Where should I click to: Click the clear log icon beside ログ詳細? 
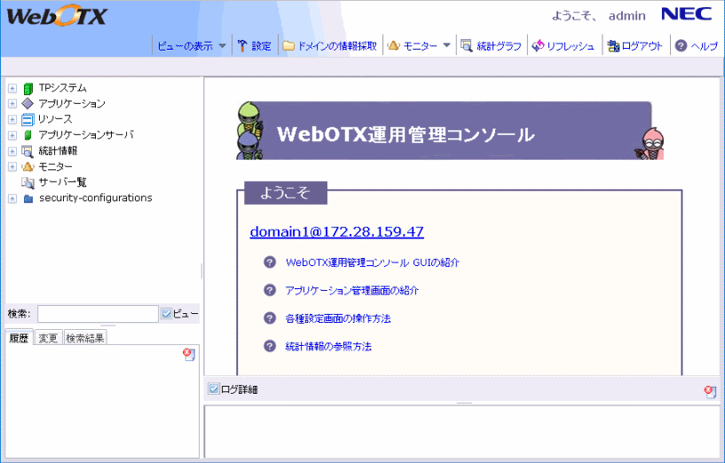tap(710, 391)
